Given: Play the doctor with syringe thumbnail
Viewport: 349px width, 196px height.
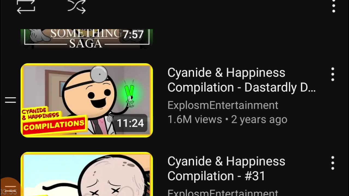Looking at the screenshot, I should point(87,100).
